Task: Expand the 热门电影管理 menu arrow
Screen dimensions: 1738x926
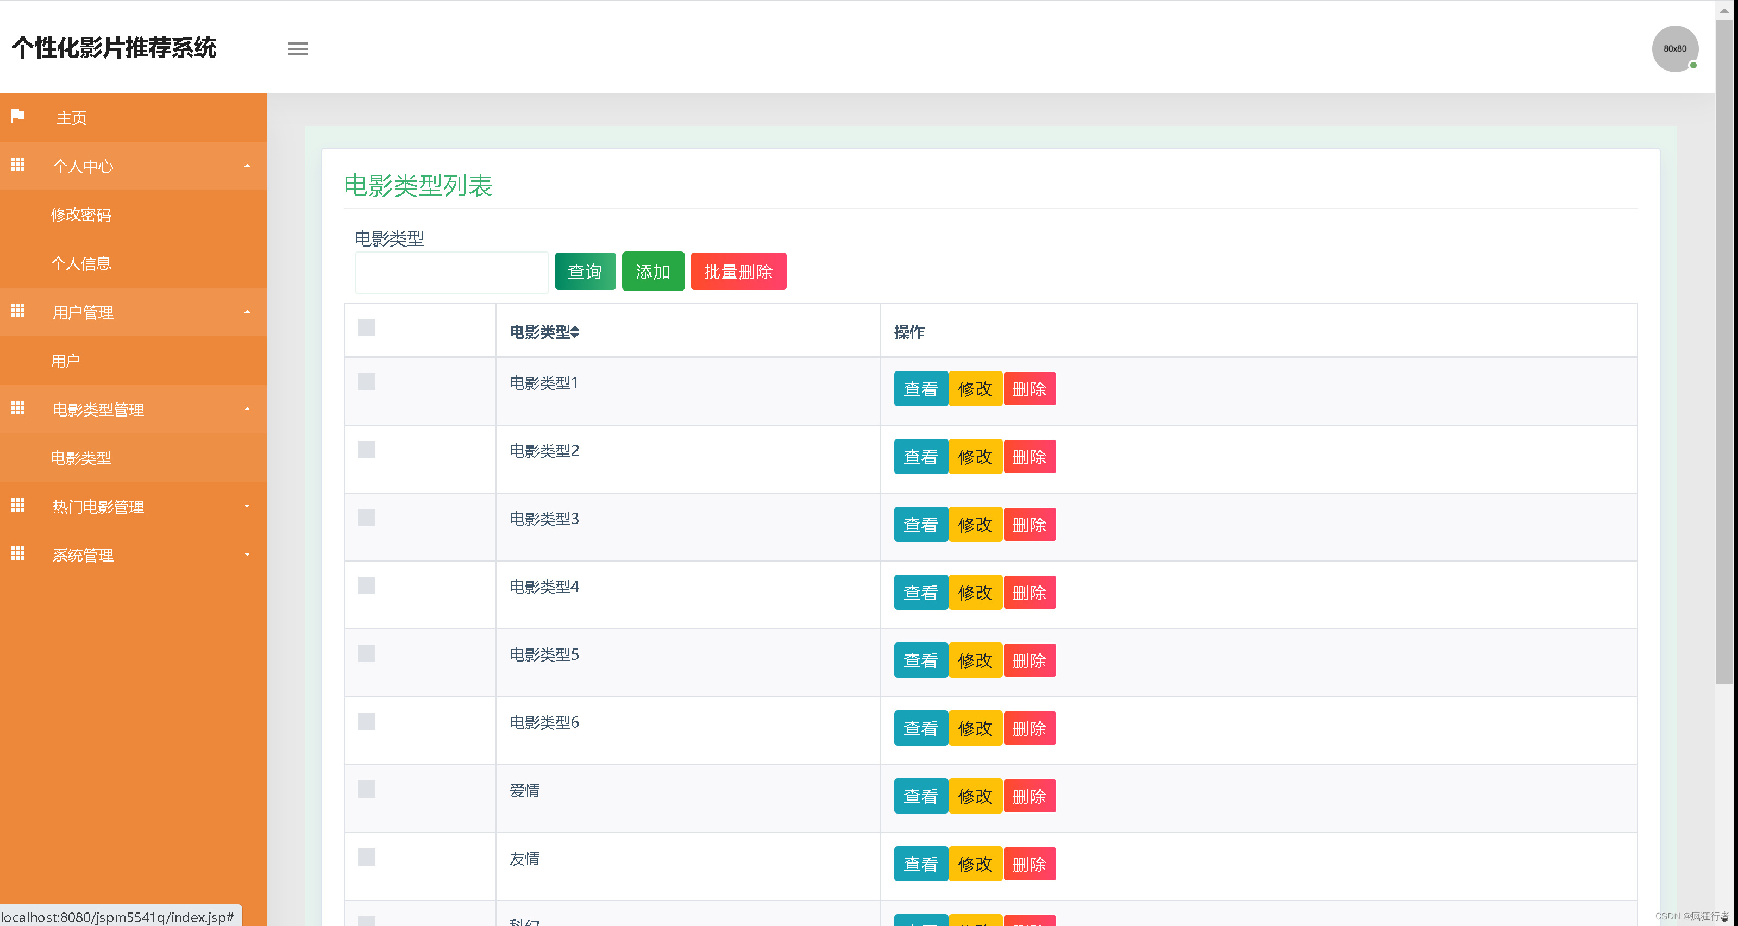Action: pyautogui.click(x=247, y=506)
